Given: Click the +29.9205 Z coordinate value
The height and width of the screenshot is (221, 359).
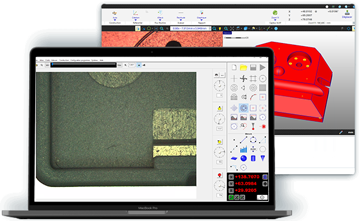Looking at the screenshot, I should 246,190.
